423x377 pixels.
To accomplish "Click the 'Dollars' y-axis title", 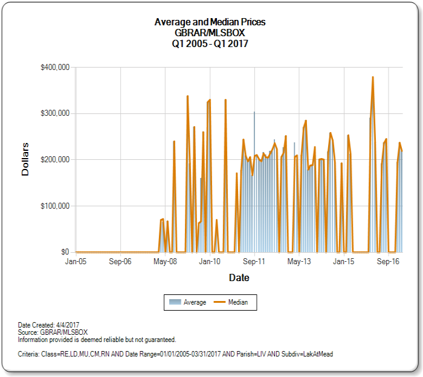I will 25,159.
